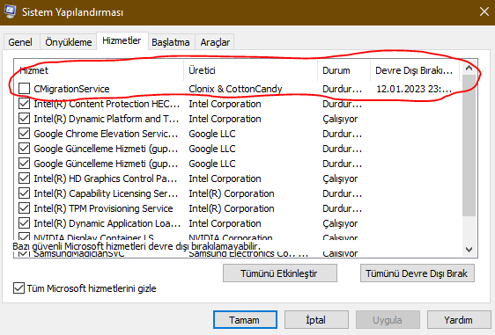Sort by the Hizmet column header
495x335 pixels.
(99, 70)
